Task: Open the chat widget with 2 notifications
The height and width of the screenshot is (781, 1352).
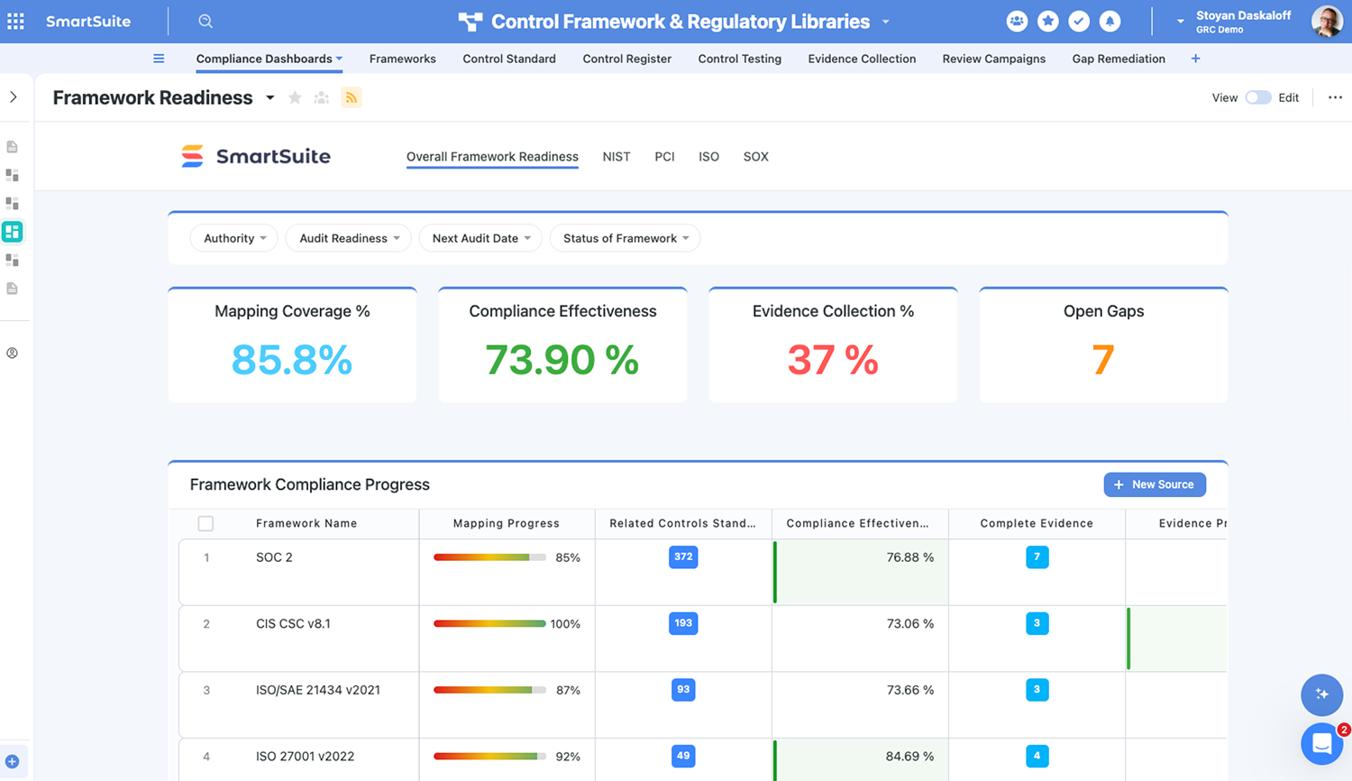Action: [x=1321, y=744]
